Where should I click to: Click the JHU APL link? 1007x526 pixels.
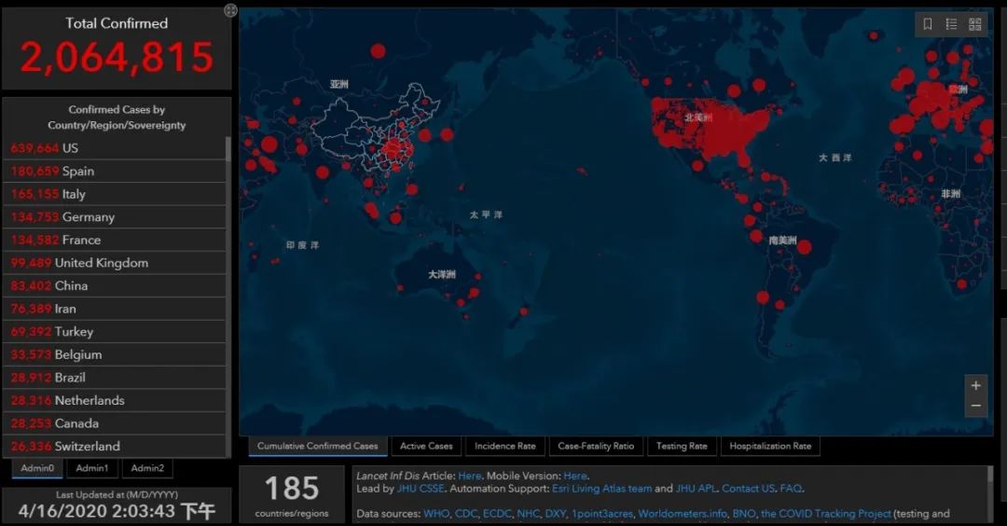[697, 489]
